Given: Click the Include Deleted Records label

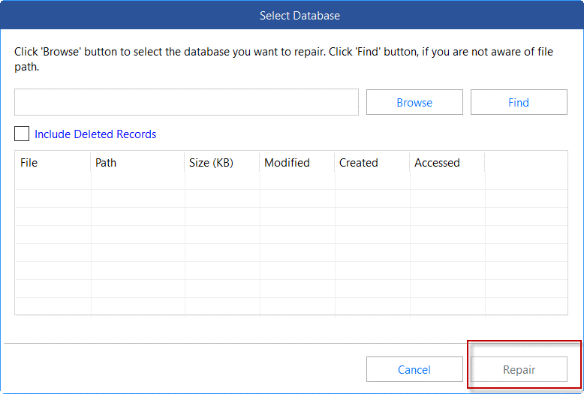Looking at the screenshot, I should (95, 134).
